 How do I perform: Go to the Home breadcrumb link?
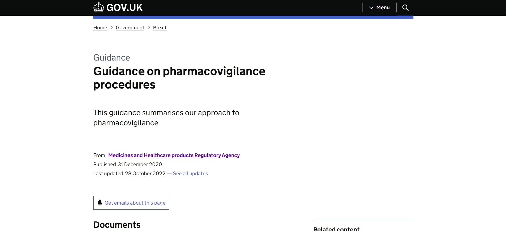point(100,28)
